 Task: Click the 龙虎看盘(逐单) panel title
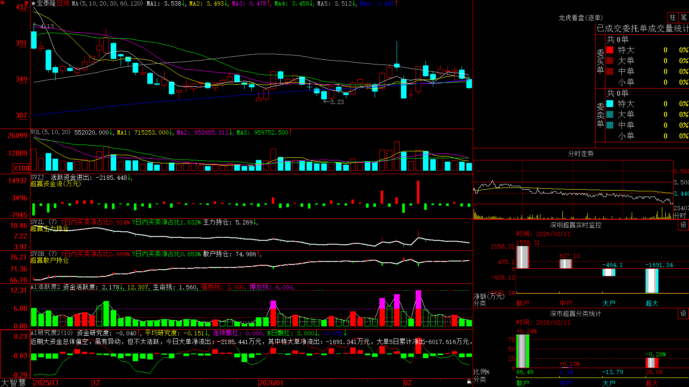click(x=581, y=18)
